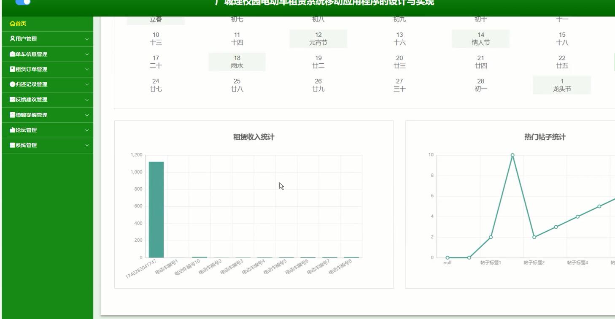The width and height of the screenshot is (615, 319).
Task: Select calendar day 12 元宵节
Action: tap(318, 39)
